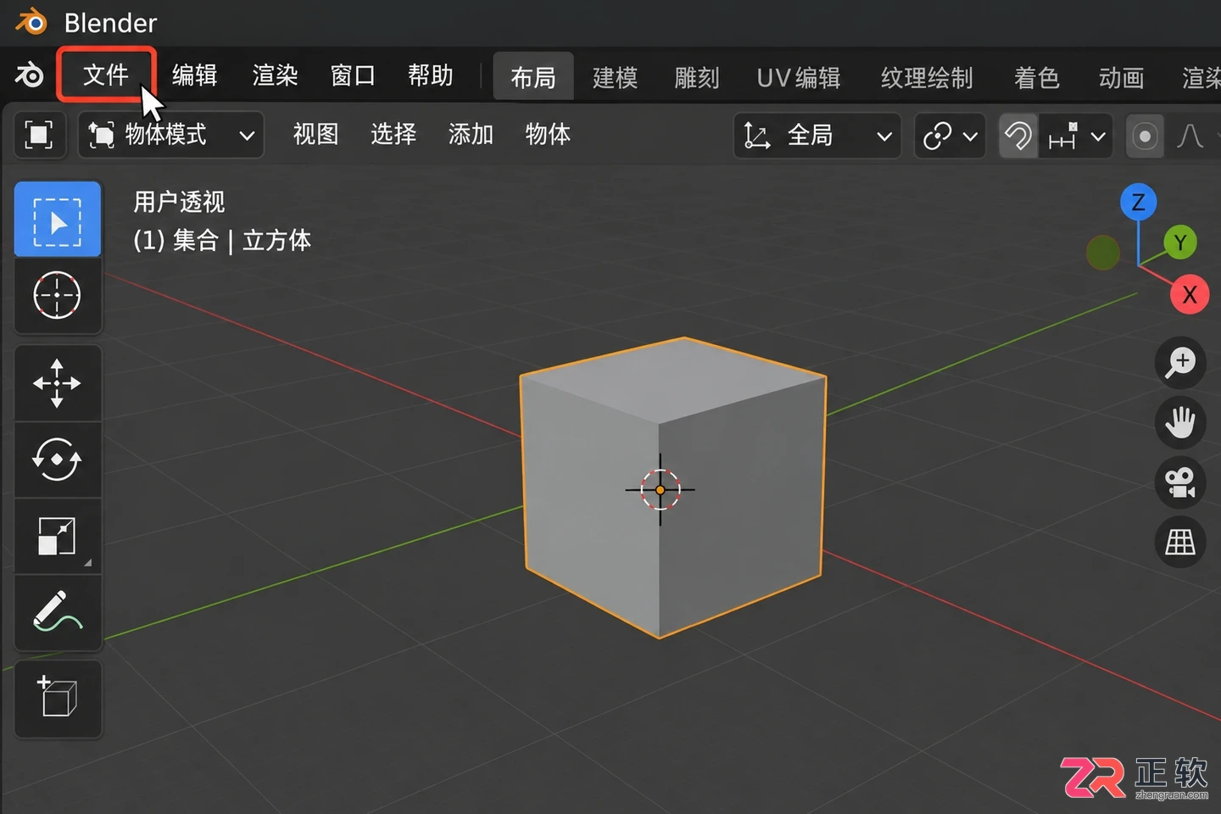Open the 帮助 (Help) menu
Screen dimensions: 1221x814
431,75
